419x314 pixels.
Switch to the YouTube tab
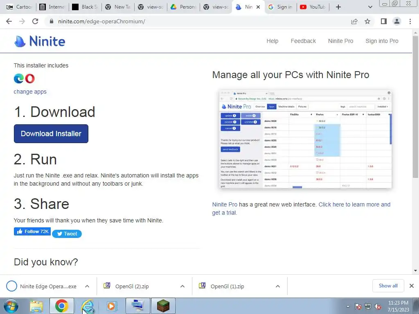point(312,7)
